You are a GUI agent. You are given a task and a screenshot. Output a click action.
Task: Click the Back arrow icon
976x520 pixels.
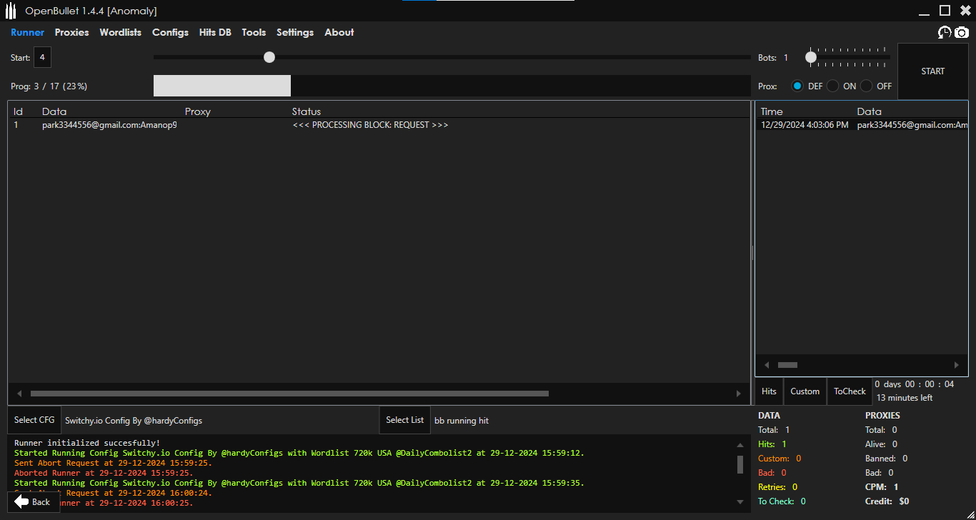22,501
